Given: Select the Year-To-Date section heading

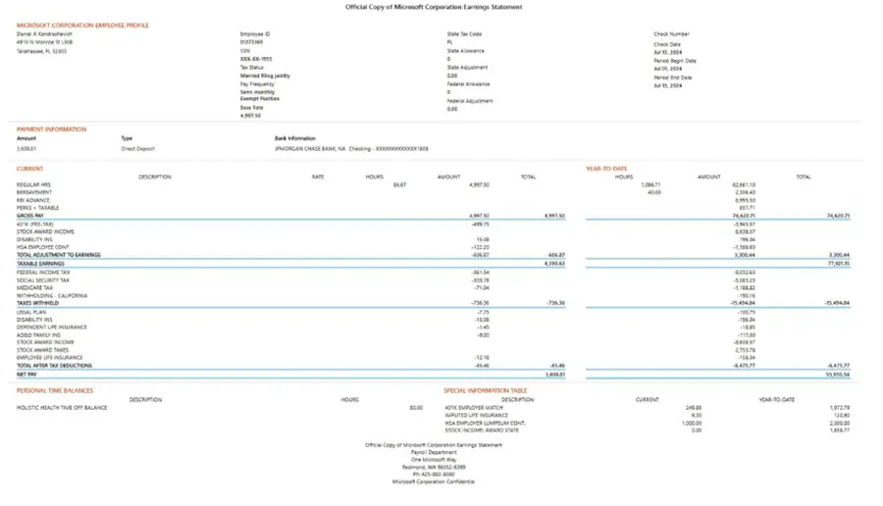Looking at the screenshot, I should [x=606, y=169].
